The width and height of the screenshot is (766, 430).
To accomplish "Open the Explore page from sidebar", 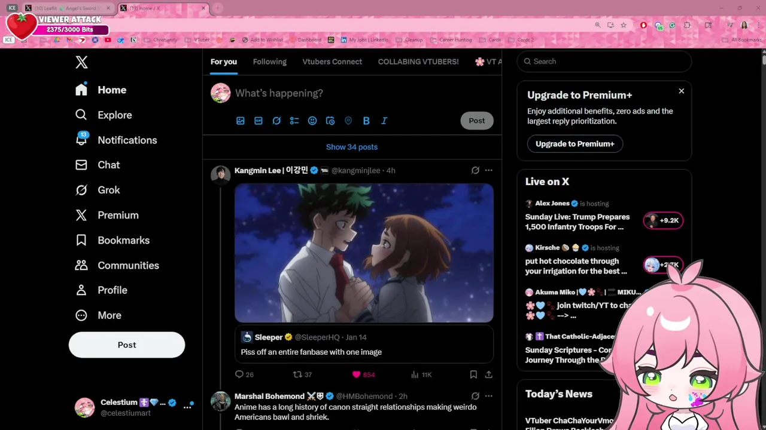I will [104, 115].
